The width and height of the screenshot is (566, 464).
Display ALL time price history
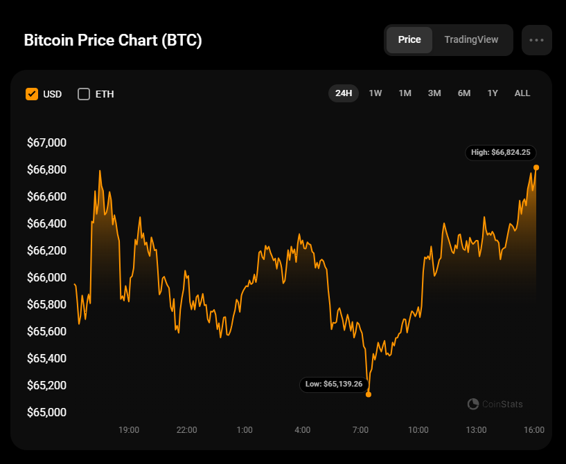click(x=522, y=93)
